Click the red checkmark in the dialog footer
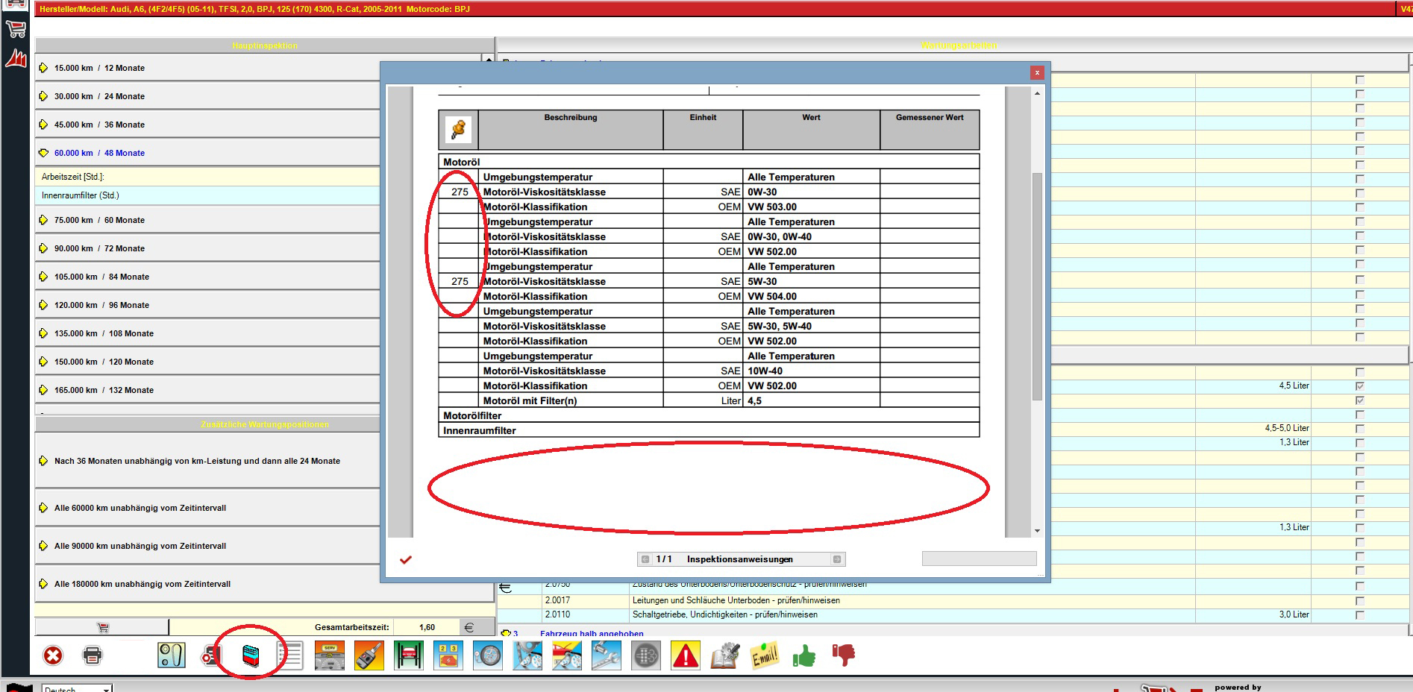The height and width of the screenshot is (692, 1413). click(406, 559)
